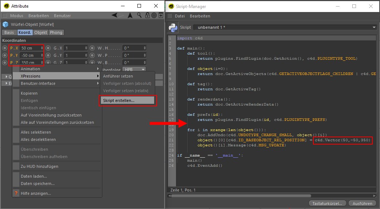Screen dimensions: 380x209
Task: Toggle the lock element padlock icon
Action: click(x=147, y=15)
